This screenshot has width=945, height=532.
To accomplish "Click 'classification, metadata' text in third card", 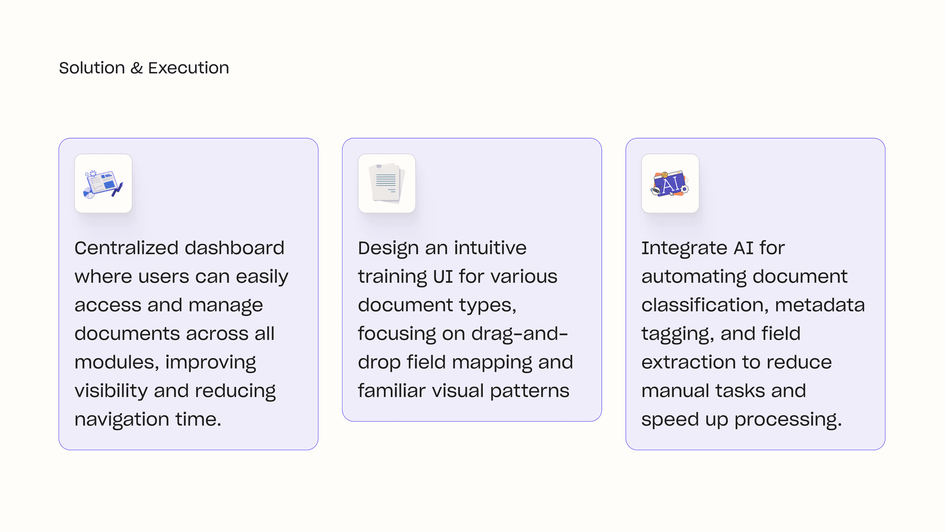I will point(753,305).
